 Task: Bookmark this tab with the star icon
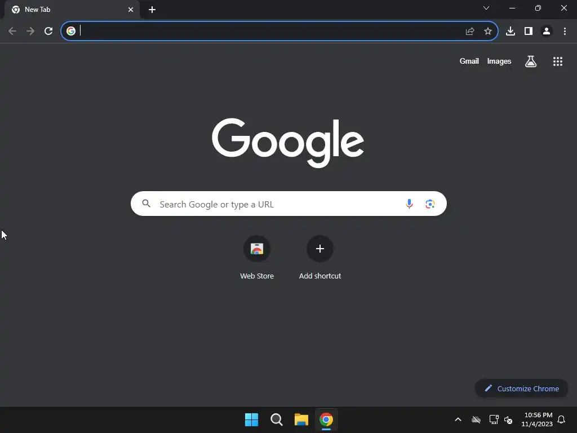point(487,32)
